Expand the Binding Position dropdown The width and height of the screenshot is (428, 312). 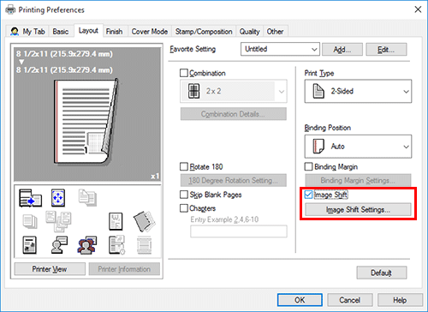(x=358, y=147)
